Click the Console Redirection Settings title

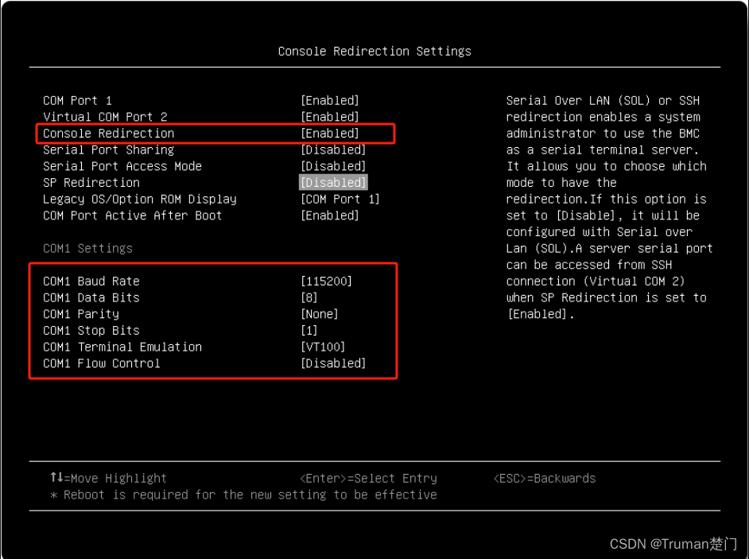(374, 51)
